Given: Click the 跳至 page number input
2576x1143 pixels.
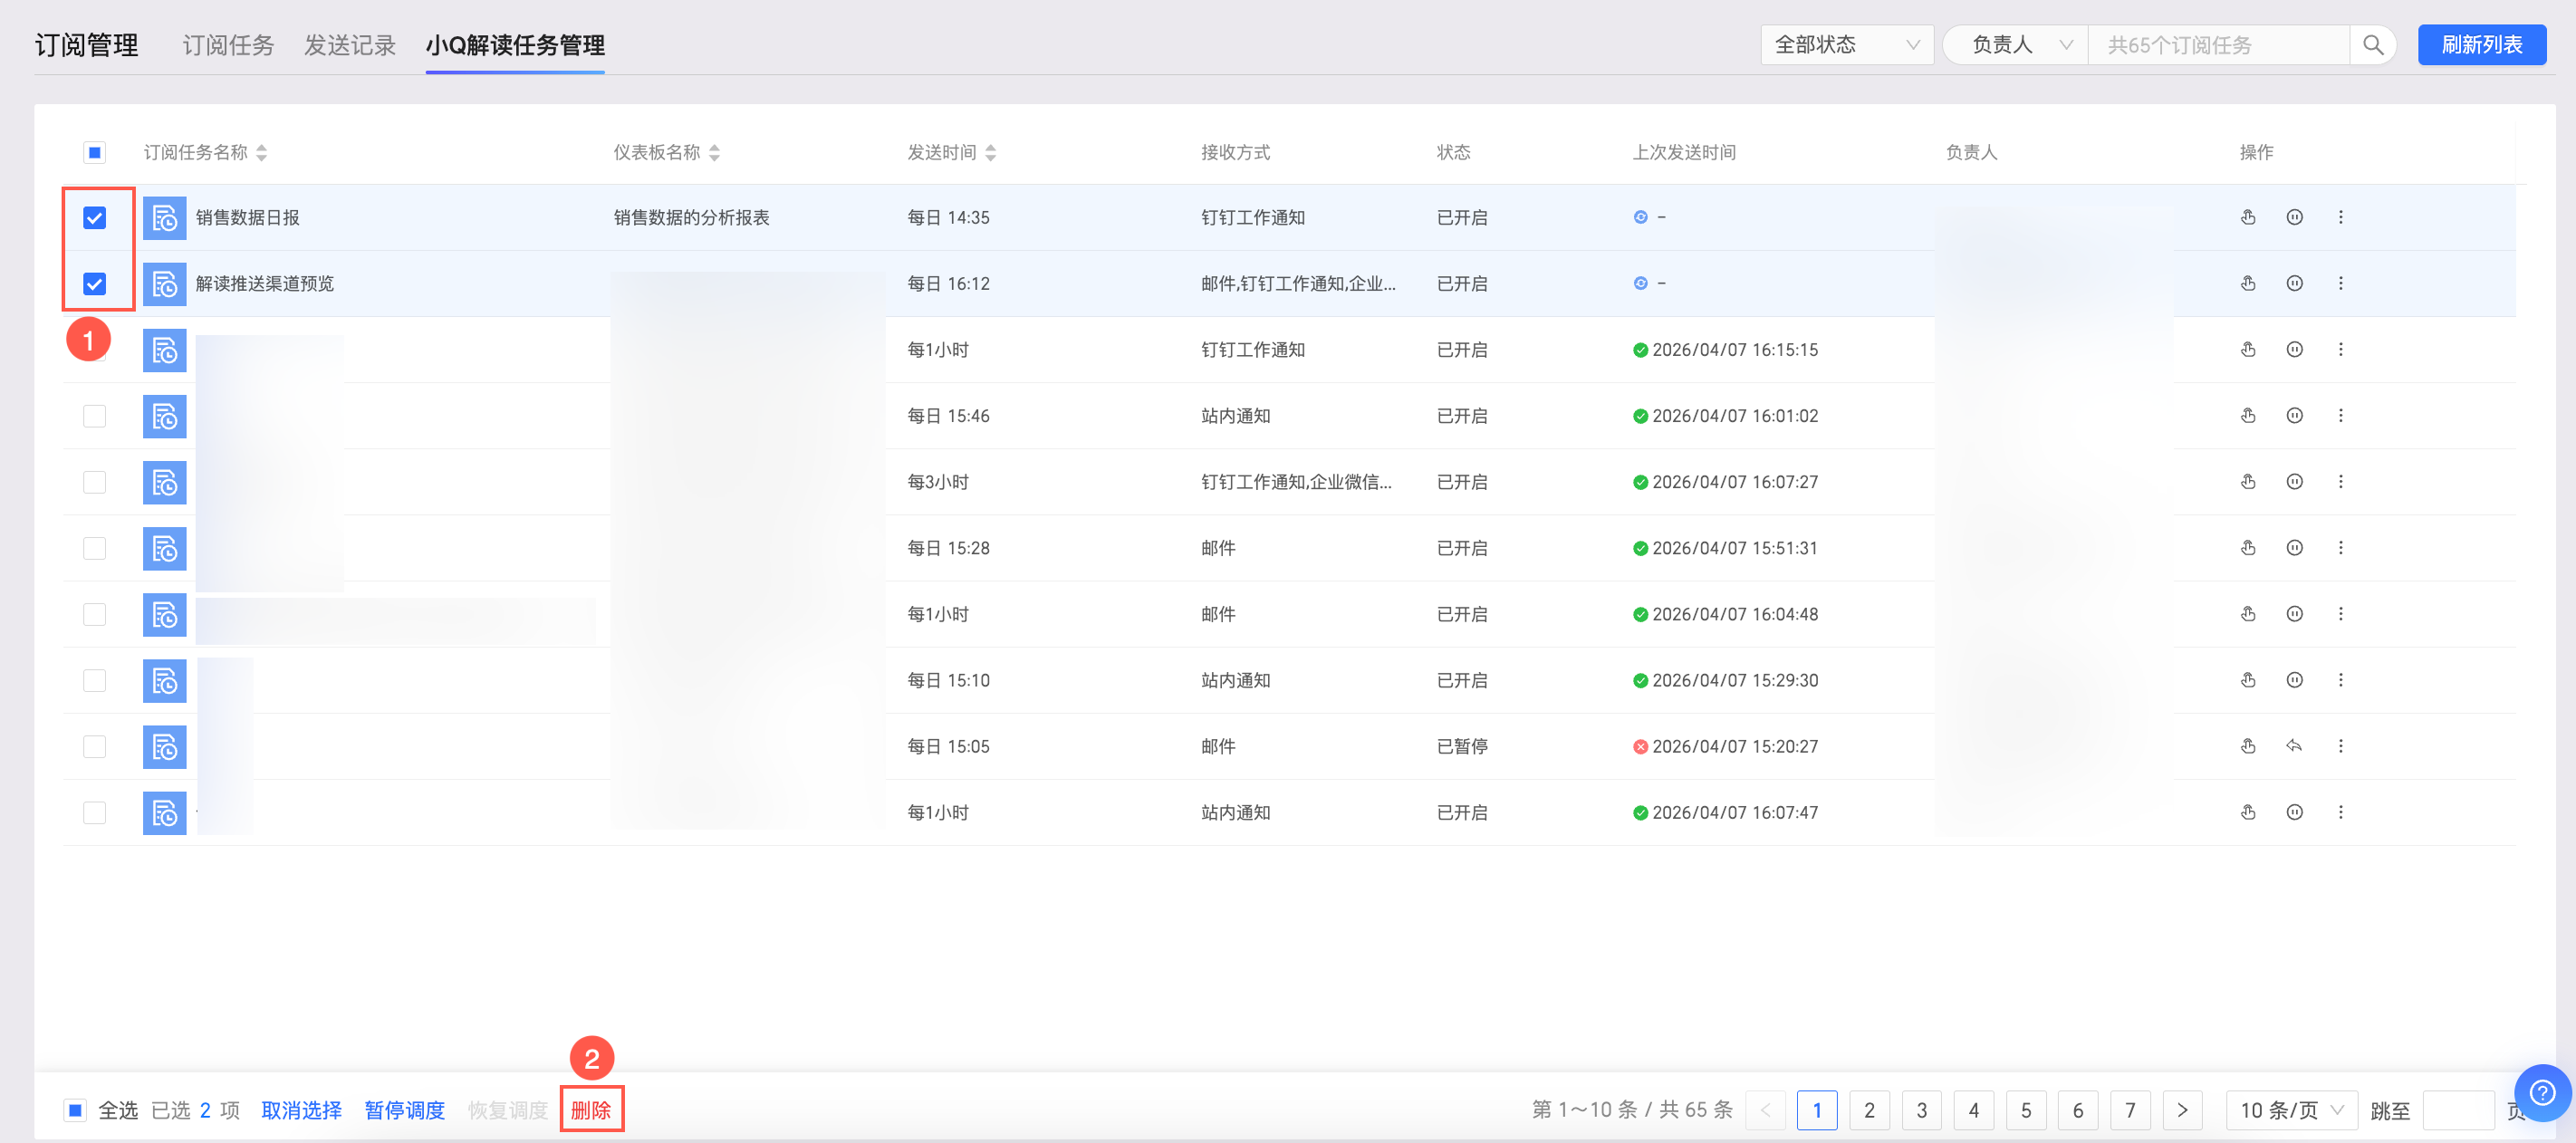Looking at the screenshot, I should (2458, 1109).
